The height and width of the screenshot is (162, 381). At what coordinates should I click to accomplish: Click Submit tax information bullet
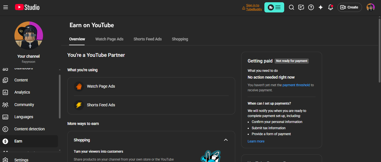[269, 128]
